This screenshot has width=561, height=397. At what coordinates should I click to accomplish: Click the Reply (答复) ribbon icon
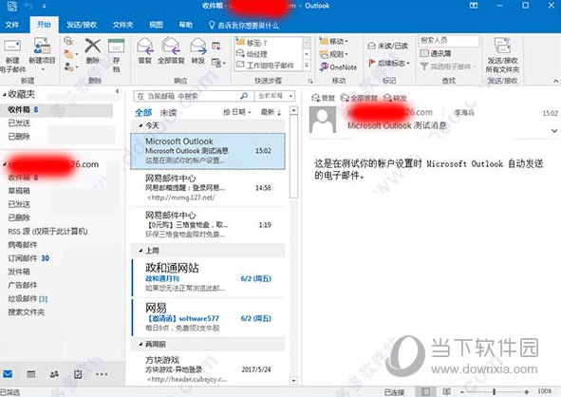(x=145, y=47)
